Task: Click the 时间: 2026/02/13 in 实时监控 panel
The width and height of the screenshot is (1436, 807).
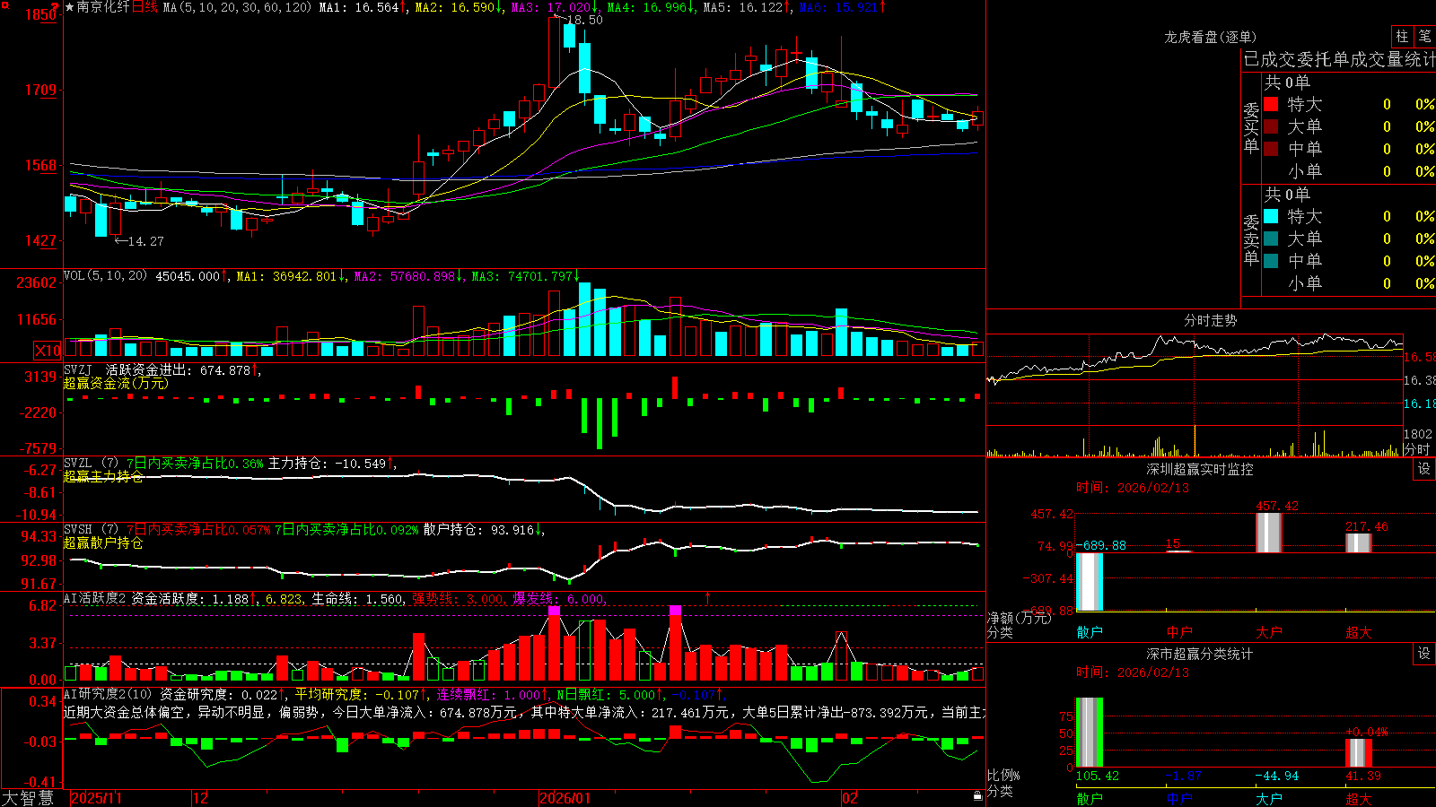Action: pyautogui.click(x=1133, y=488)
